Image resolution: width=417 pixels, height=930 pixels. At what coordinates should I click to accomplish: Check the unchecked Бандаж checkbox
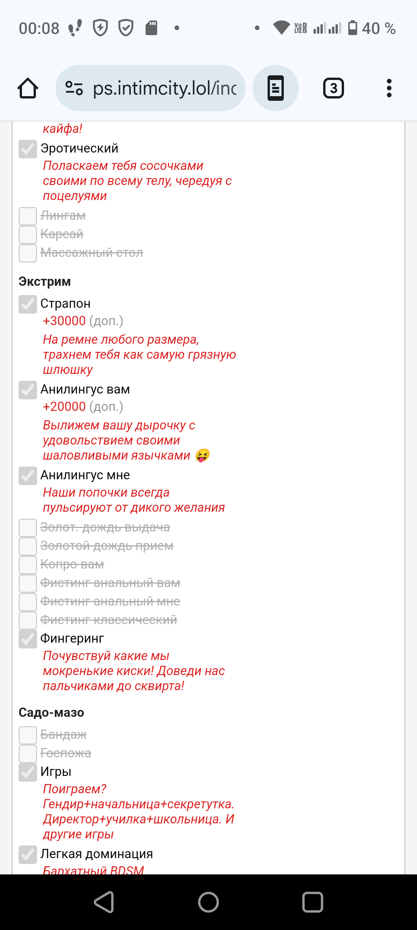pyautogui.click(x=28, y=735)
